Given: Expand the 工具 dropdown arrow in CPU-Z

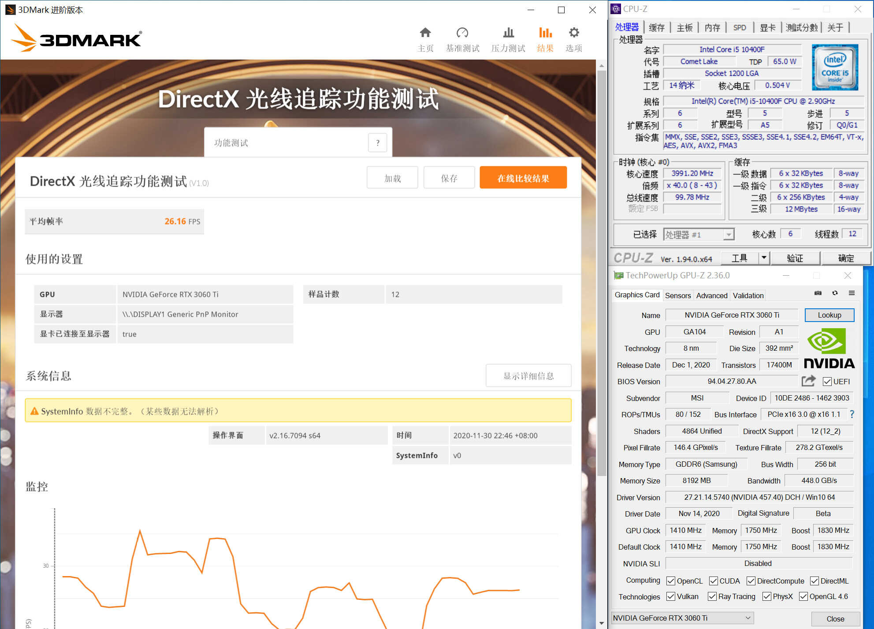Looking at the screenshot, I should click(764, 258).
